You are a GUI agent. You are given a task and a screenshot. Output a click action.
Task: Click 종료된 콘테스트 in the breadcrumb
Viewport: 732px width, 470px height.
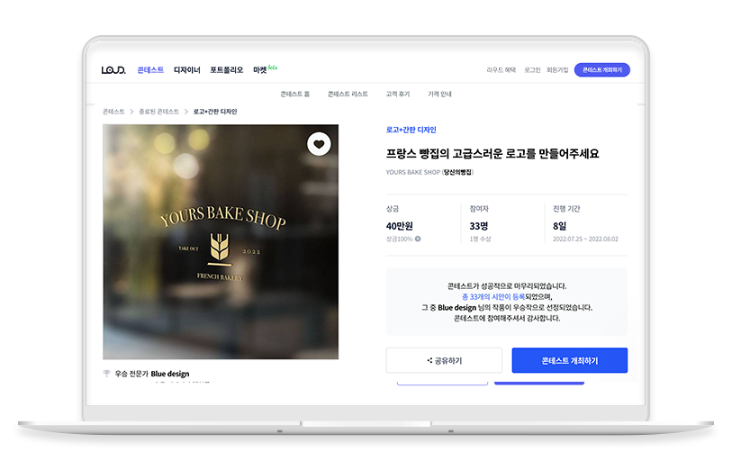[x=158, y=112]
